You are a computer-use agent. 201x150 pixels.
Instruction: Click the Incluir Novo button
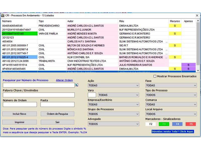[x=19, y=114]
